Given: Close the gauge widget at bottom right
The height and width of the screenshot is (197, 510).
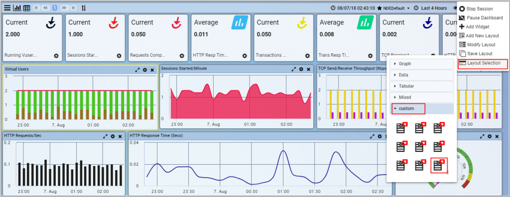Looking at the screenshot, I should (x=497, y=136).
